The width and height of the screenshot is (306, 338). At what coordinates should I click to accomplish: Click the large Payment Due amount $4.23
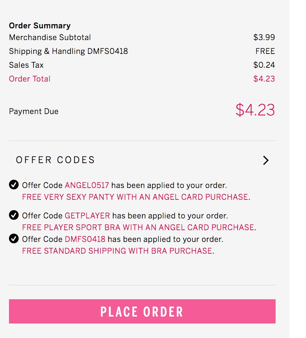[x=255, y=110]
